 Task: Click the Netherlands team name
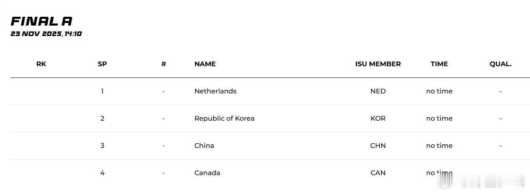click(x=215, y=91)
